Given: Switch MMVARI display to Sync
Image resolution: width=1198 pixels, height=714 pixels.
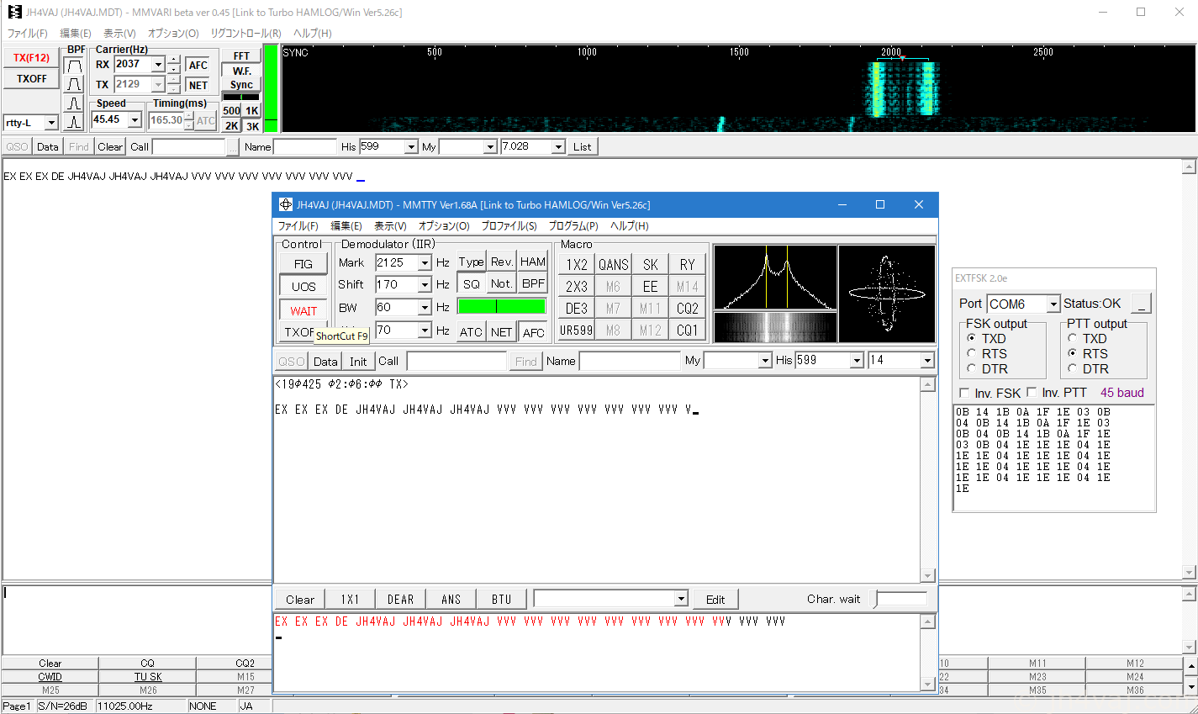Looking at the screenshot, I should point(241,85).
